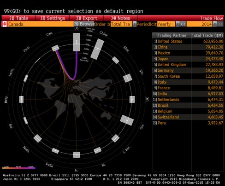Open the 21) Table view
Screen dimensions: 225x186
(18, 18)
